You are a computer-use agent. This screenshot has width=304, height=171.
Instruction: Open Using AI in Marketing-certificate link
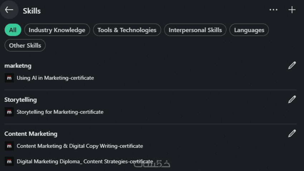click(x=55, y=78)
